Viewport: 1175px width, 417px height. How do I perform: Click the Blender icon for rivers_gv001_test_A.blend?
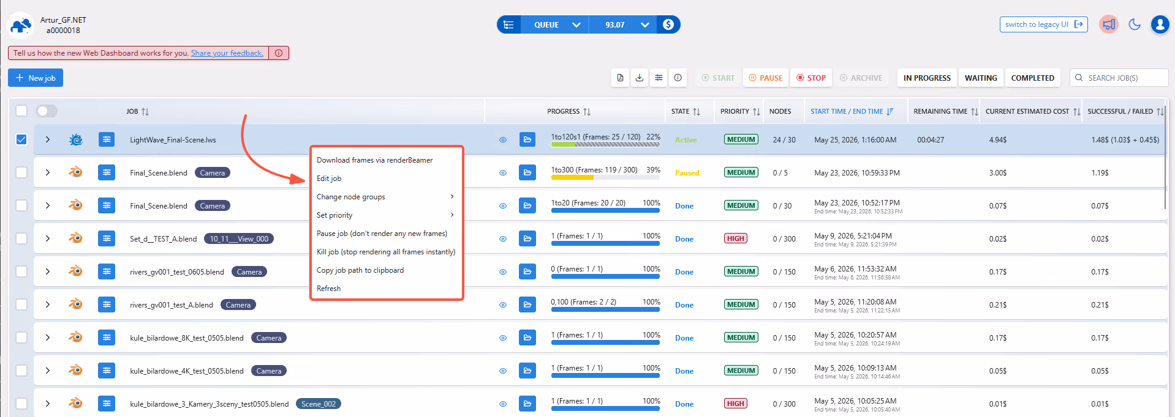75,304
